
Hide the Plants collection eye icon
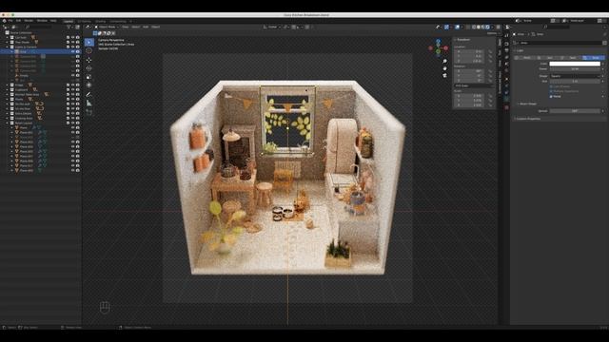[72, 99]
